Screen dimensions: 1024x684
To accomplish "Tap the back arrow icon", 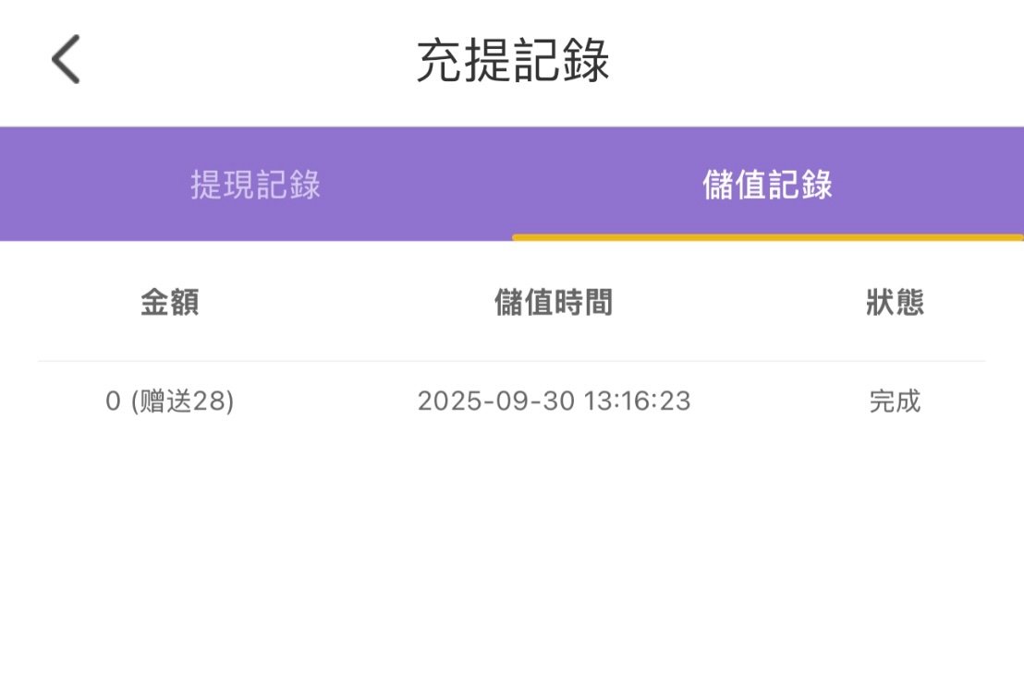I will tap(66, 60).
